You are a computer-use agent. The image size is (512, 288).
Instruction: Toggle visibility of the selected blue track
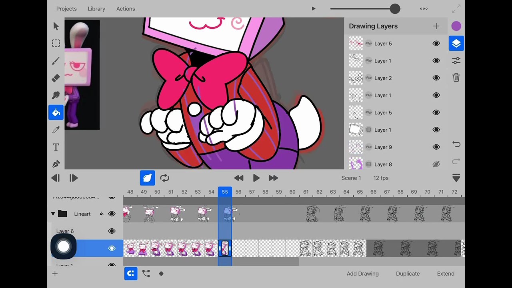pos(112,248)
